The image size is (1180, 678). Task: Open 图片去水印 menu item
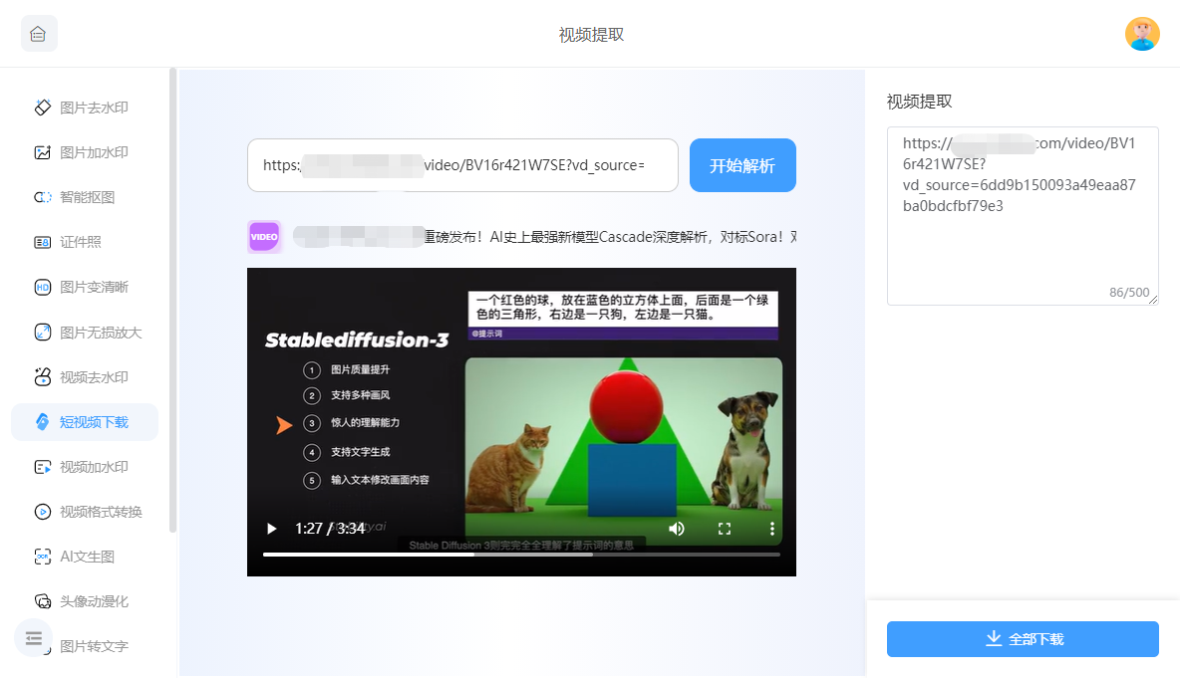tap(85, 108)
